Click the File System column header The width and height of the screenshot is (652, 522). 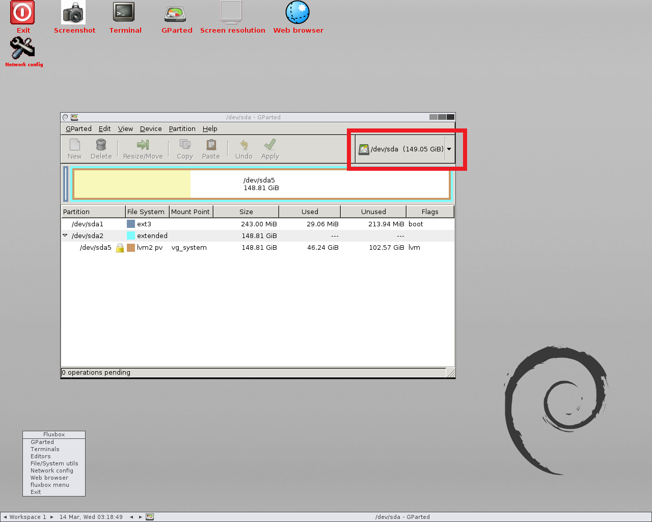pos(147,212)
